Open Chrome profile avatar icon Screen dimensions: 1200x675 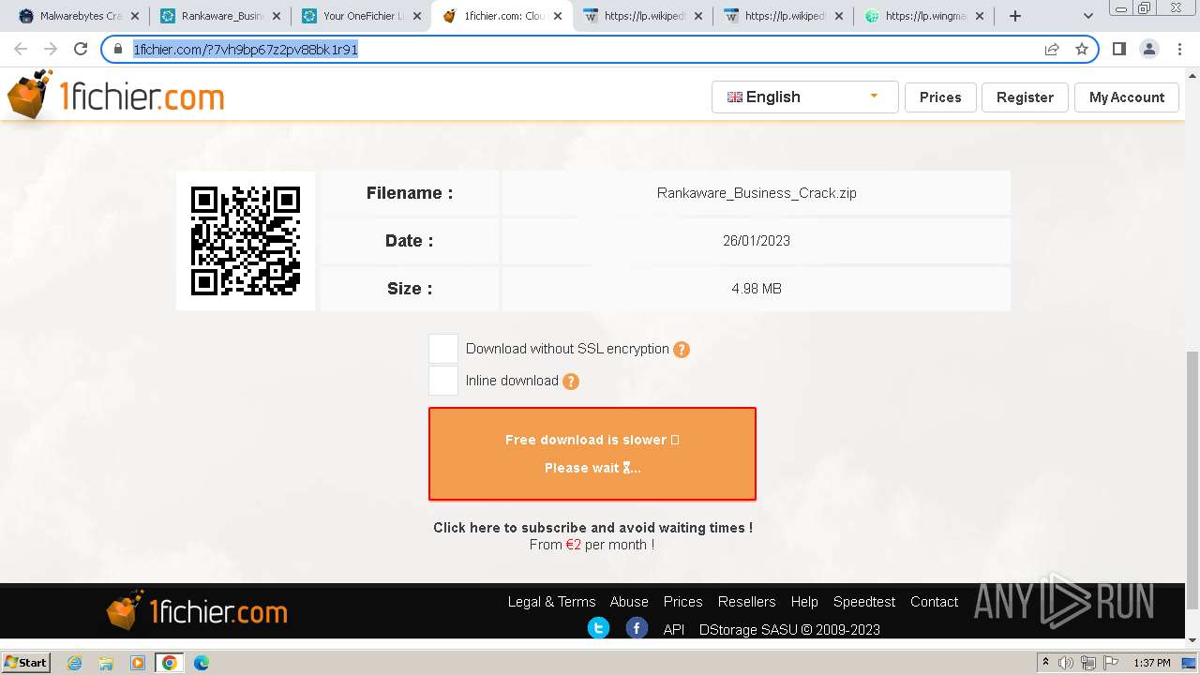(x=1148, y=49)
